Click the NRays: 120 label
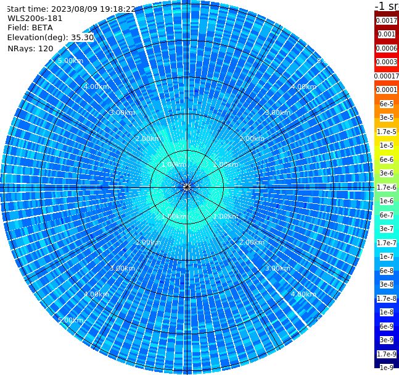 30,48
